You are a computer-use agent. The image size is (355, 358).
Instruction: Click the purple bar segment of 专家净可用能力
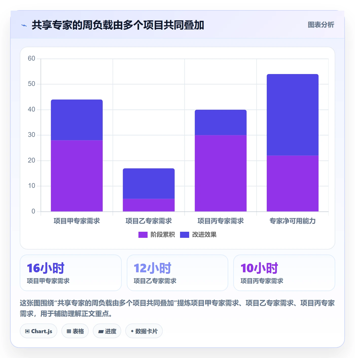pyautogui.click(x=293, y=183)
